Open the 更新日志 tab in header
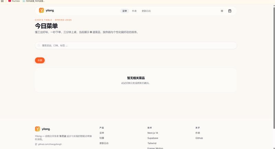The width and height of the screenshot is (275, 149). tap(146, 11)
